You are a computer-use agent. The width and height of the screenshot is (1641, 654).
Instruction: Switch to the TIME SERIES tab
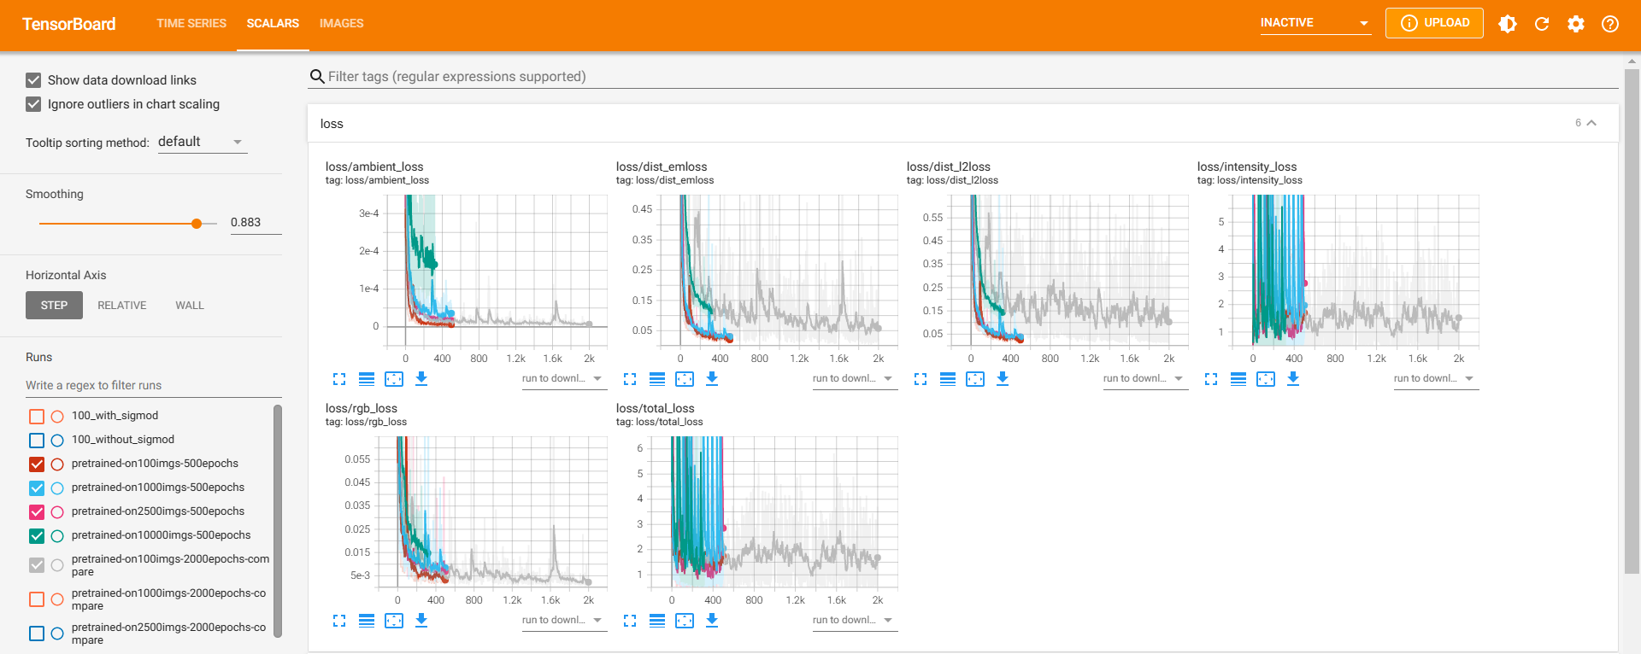(x=191, y=24)
